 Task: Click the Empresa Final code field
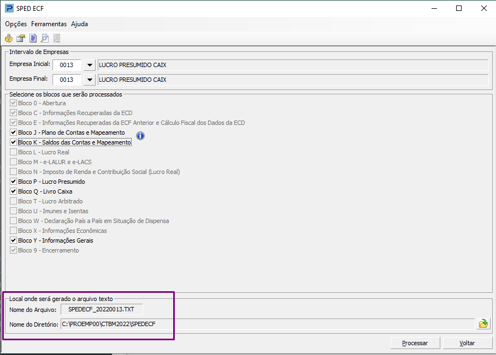coord(67,80)
